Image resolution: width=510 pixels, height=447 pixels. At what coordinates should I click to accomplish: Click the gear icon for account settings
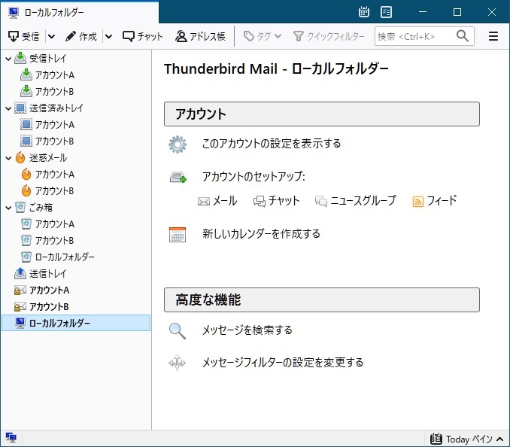[178, 144]
